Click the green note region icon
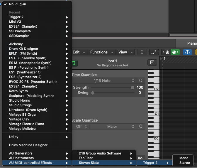Image resolution: width=197 pixels, height=168 pixels. coord(75,63)
